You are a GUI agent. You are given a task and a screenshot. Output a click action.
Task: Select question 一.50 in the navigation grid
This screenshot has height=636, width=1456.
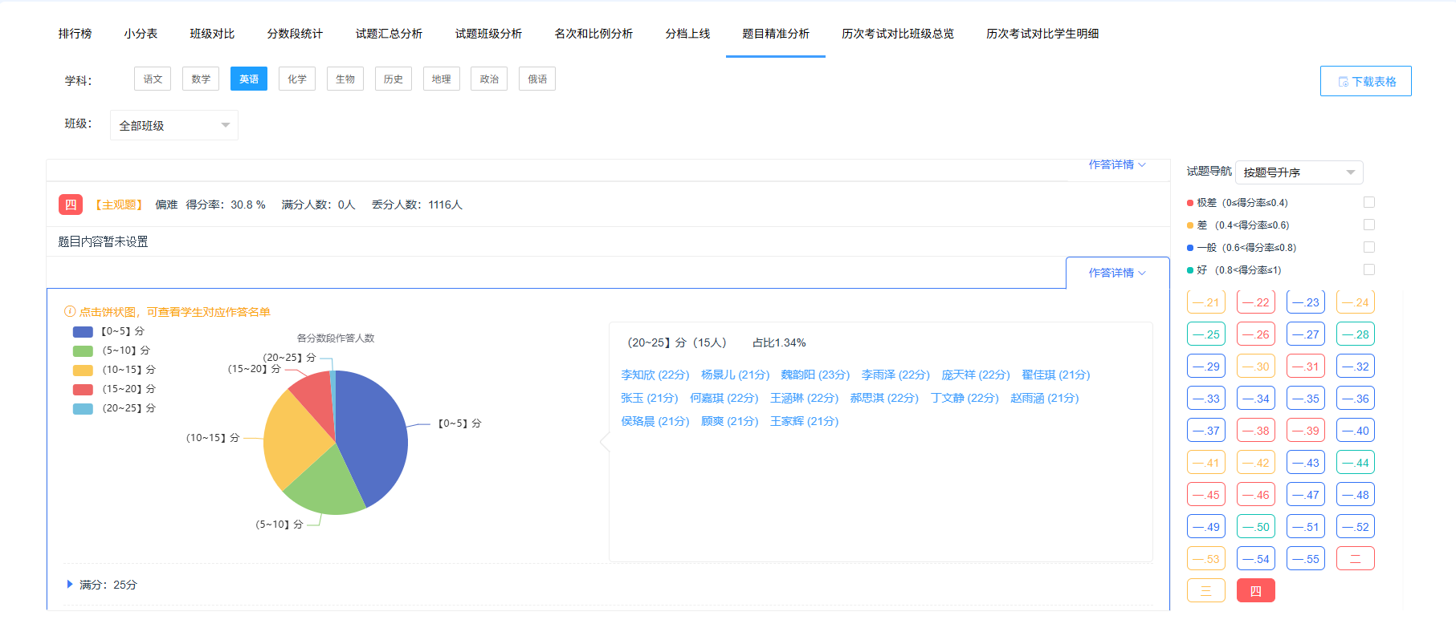(1255, 527)
